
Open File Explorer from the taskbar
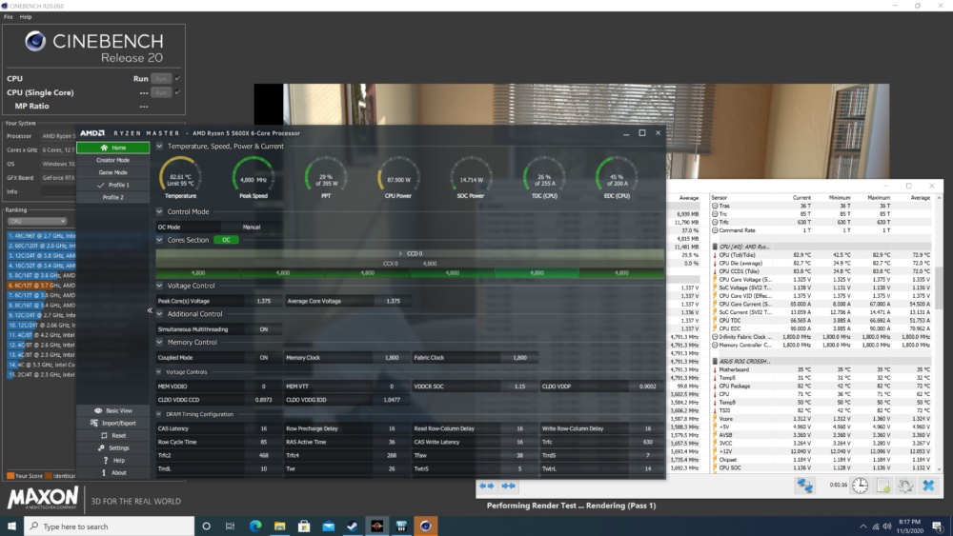[x=279, y=526]
